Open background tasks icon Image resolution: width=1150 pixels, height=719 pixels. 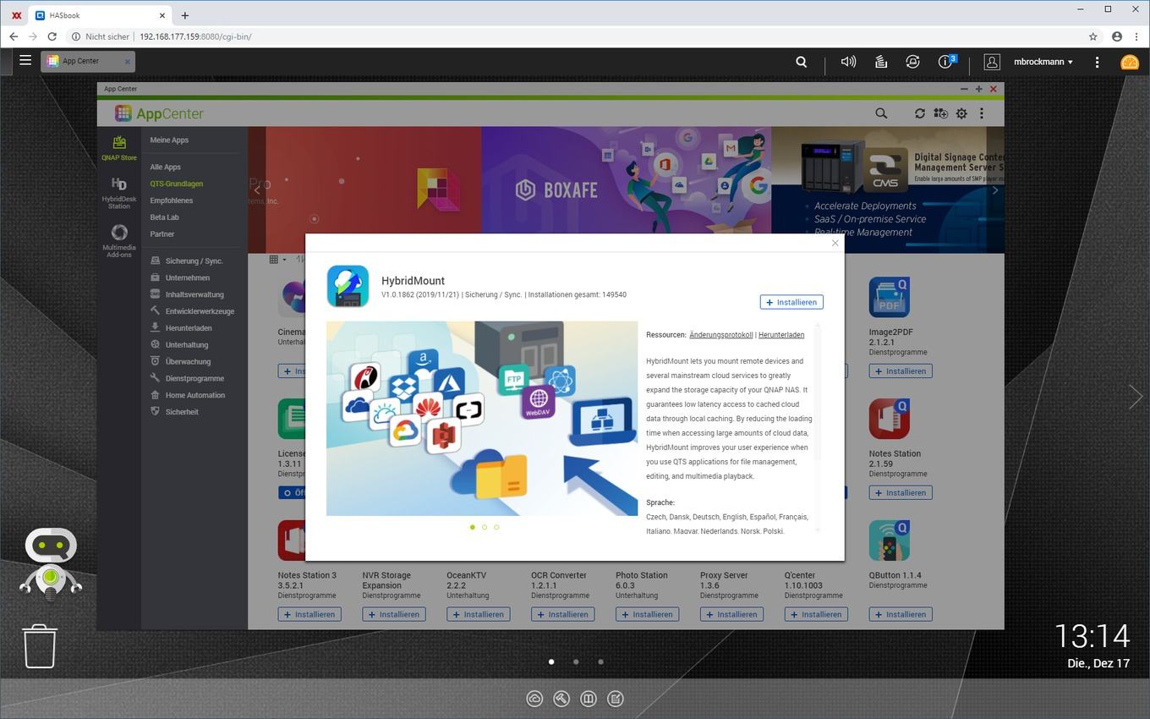pos(880,62)
